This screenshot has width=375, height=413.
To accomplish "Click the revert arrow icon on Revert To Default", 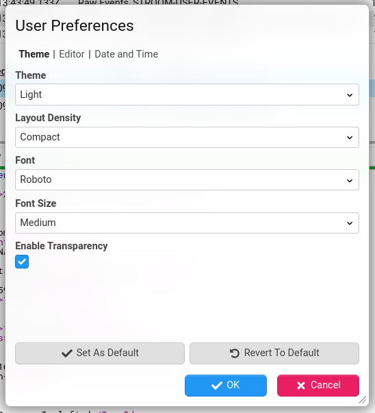I will (x=235, y=353).
